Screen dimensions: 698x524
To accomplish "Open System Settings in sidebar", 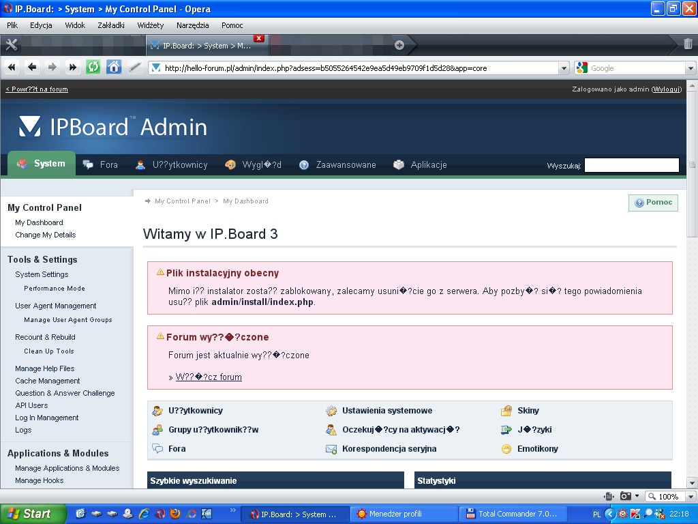I will click(x=42, y=274).
